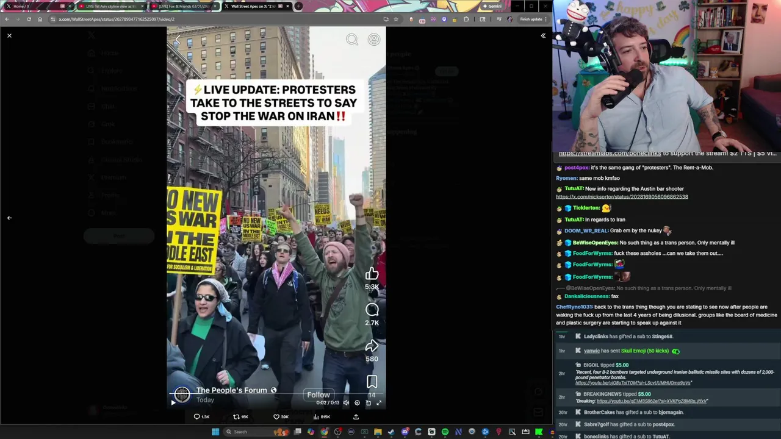
Task: Open The People's Forum profile avatar
Action: click(182, 394)
